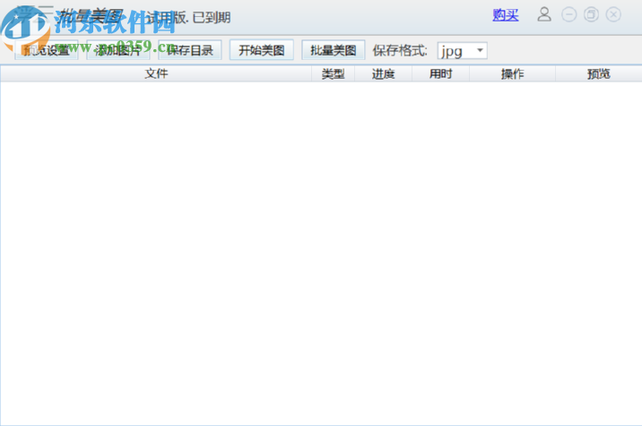Image resolution: width=642 pixels, height=426 pixels.
Task: Click the 预览 column header
Action: [599, 73]
